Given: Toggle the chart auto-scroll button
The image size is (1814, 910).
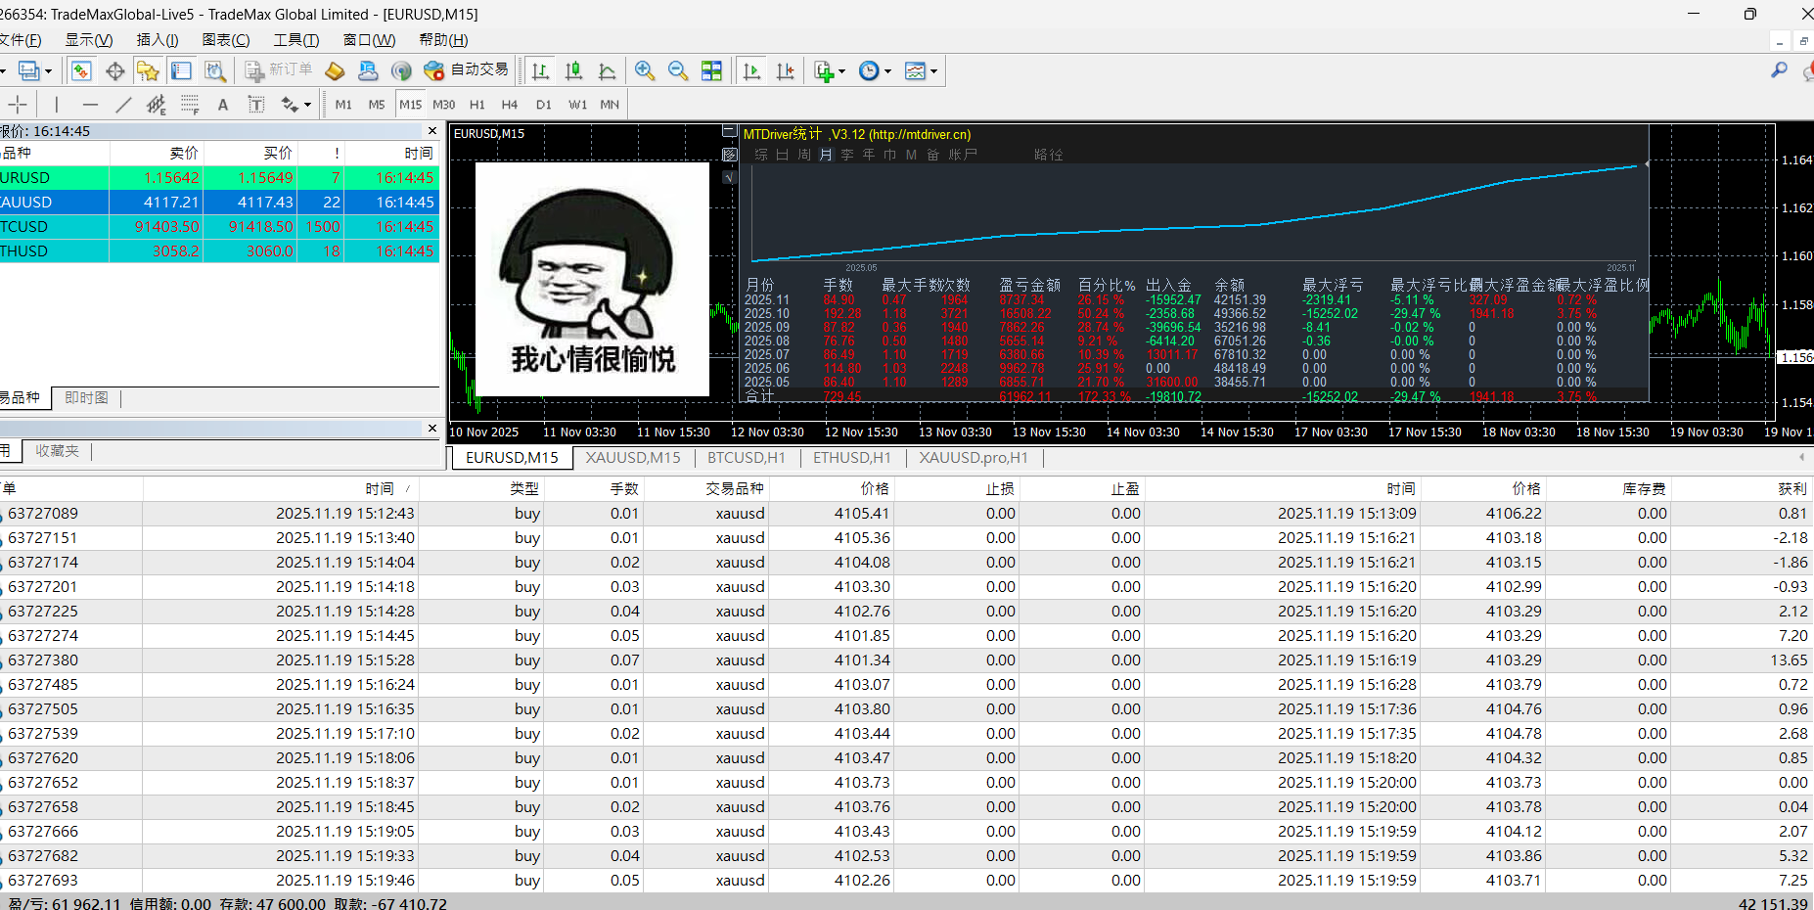Looking at the screenshot, I should coord(751,70).
